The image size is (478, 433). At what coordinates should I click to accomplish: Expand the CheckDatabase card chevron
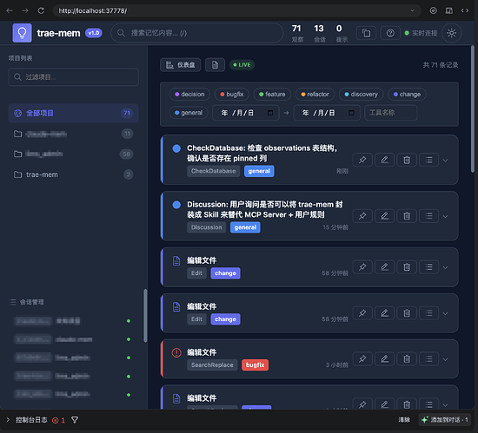click(445, 161)
